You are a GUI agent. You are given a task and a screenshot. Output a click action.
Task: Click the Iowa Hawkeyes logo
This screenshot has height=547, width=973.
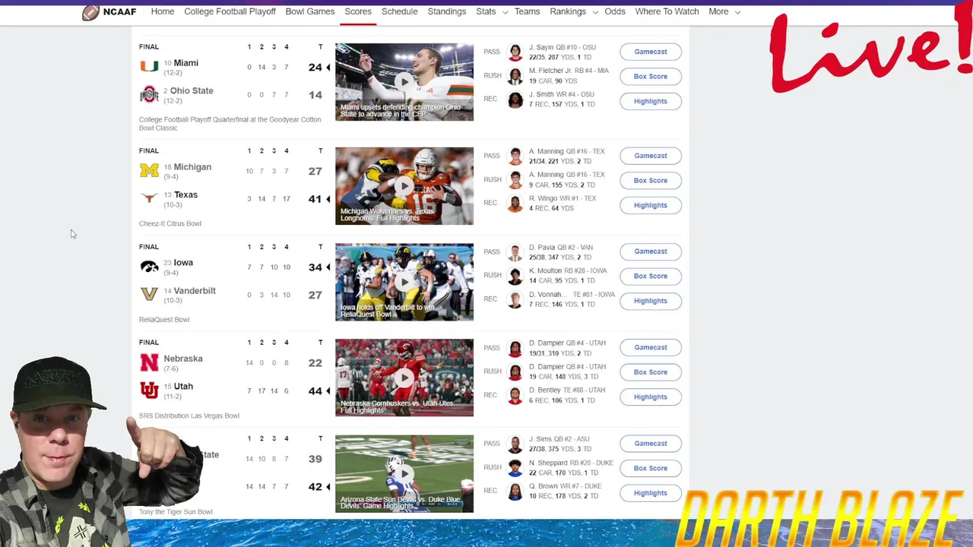pyautogui.click(x=149, y=267)
